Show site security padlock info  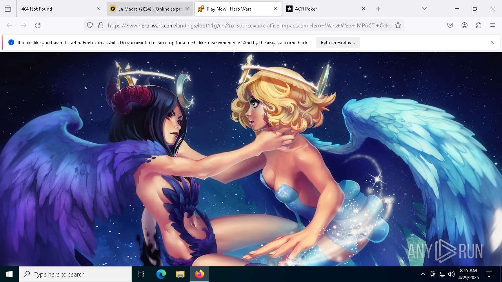[101, 25]
